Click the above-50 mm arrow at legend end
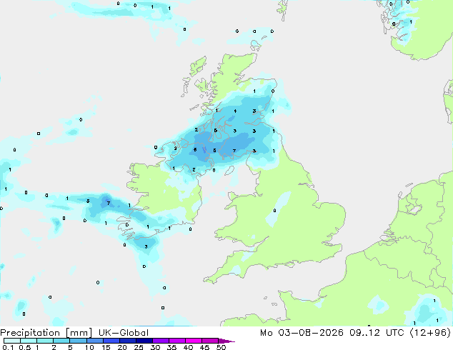453x350 pixels. [226, 341]
